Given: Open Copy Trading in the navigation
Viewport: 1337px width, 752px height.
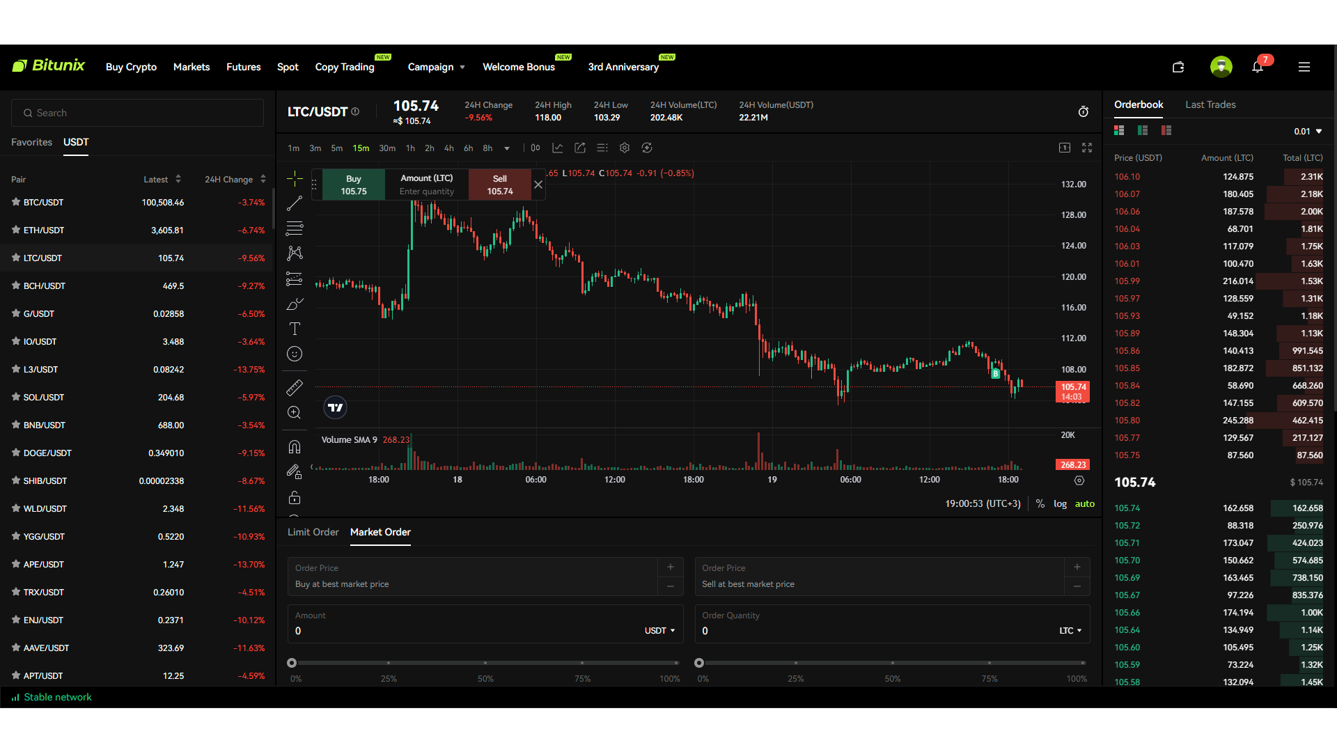Looking at the screenshot, I should (345, 67).
